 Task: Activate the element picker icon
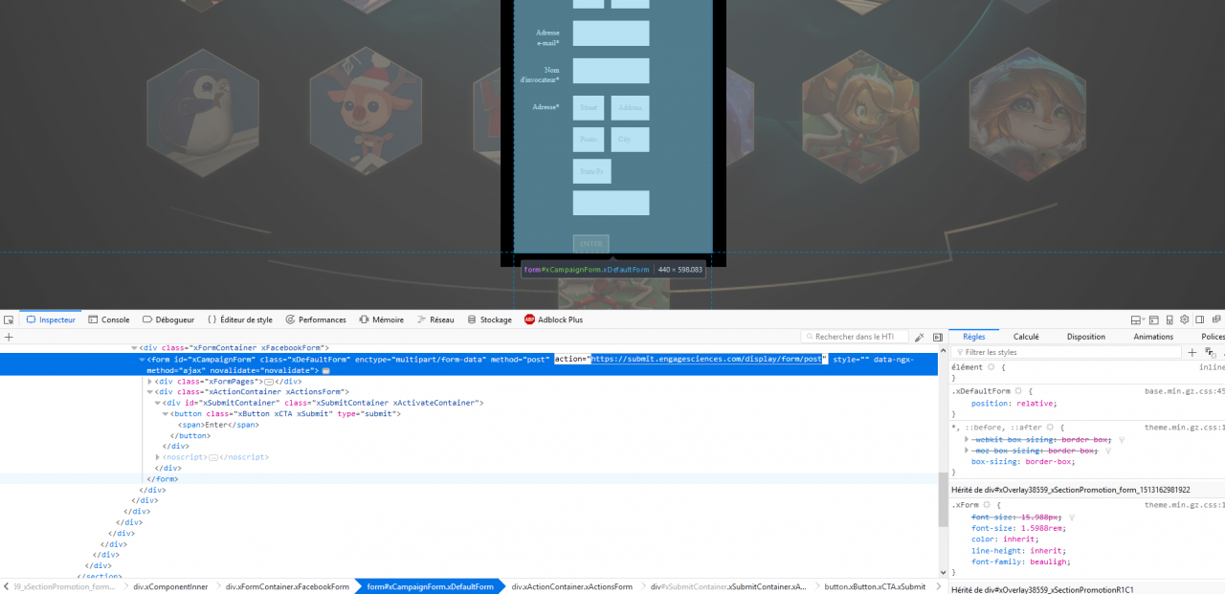point(9,319)
